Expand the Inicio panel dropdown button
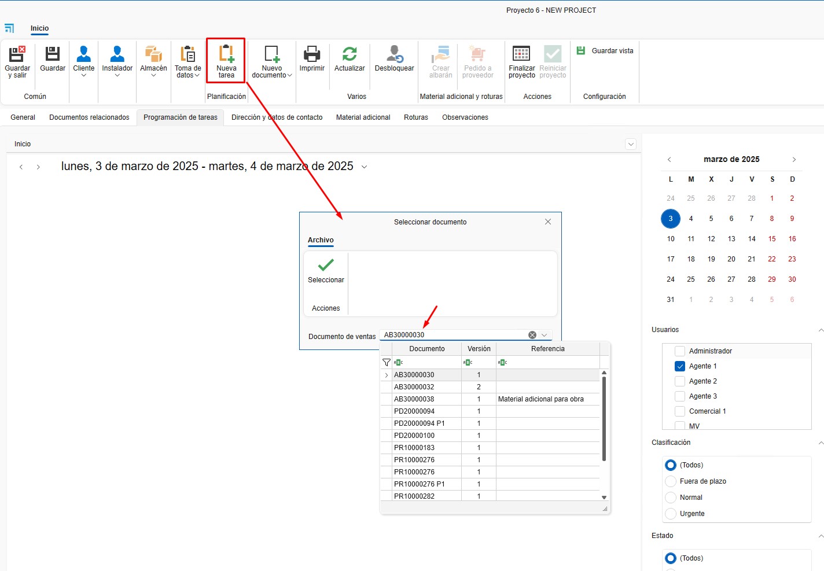 tap(631, 144)
